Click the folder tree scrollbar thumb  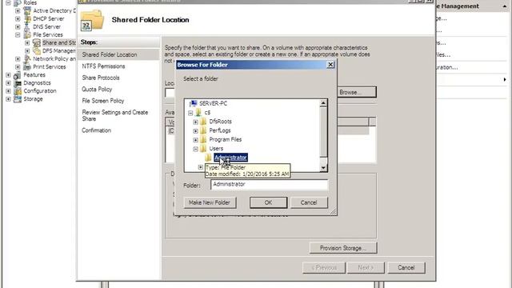tap(323, 132)
